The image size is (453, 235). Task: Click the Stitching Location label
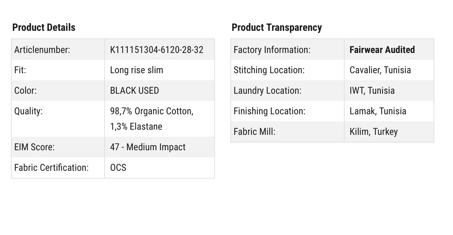pyautogui.click(x=269, y=70)
